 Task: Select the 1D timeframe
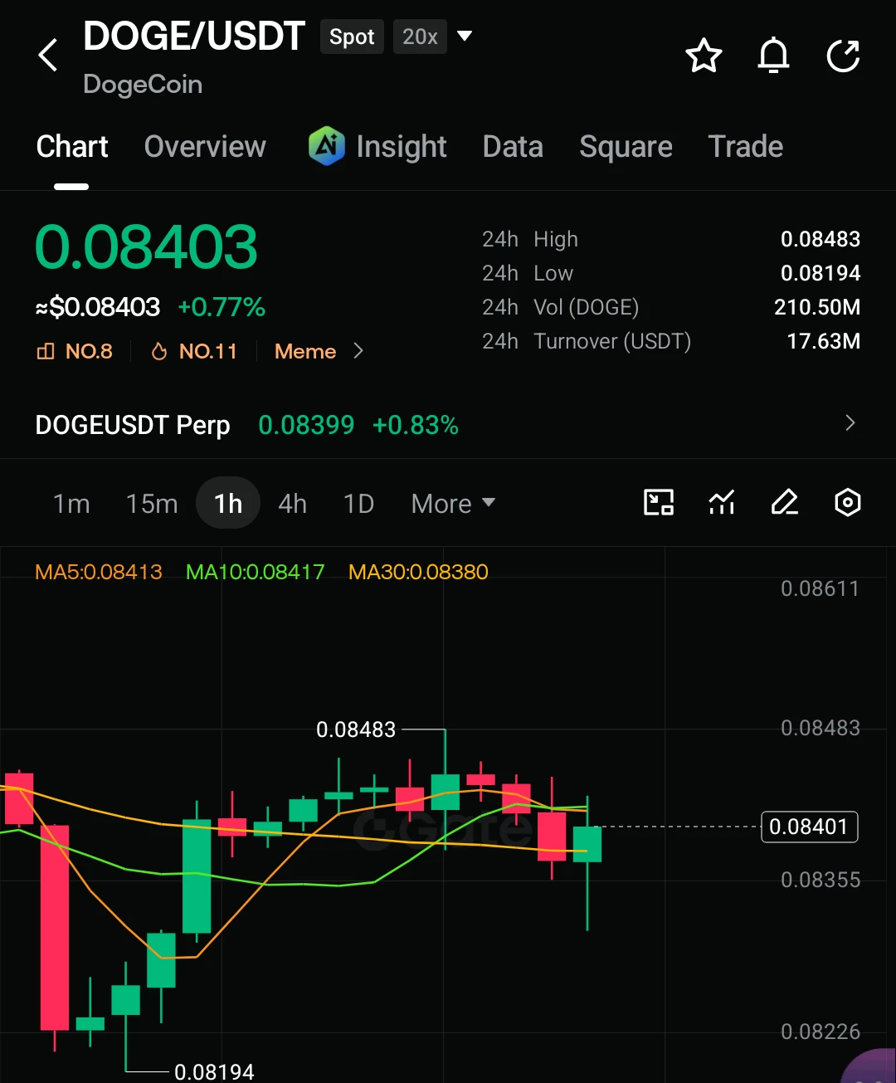click(x=358, y=504)
